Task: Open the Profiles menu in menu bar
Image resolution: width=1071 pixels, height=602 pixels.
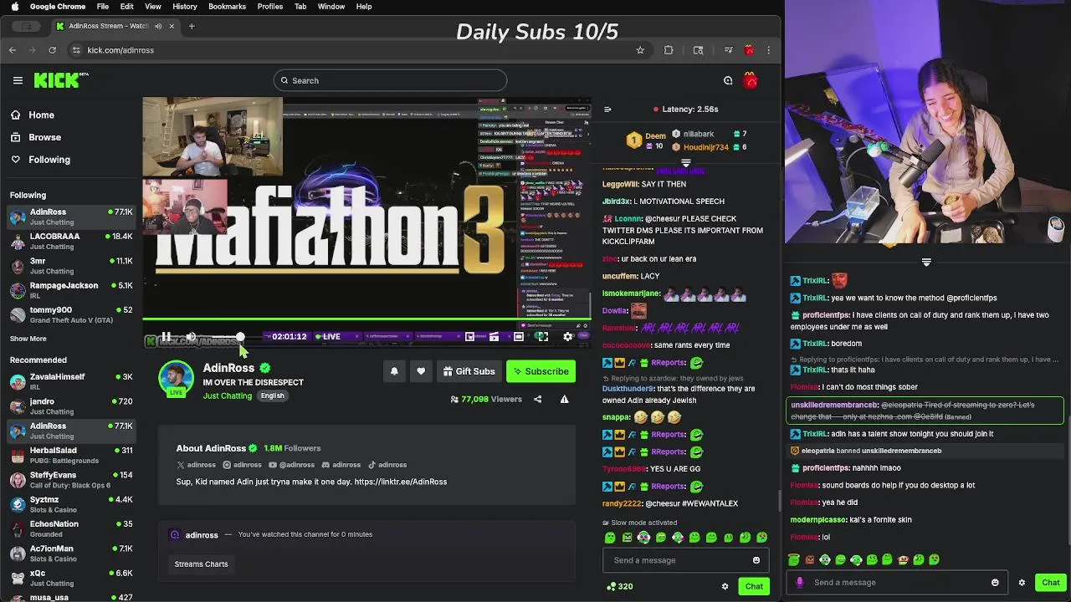Action: pos(269,7)
